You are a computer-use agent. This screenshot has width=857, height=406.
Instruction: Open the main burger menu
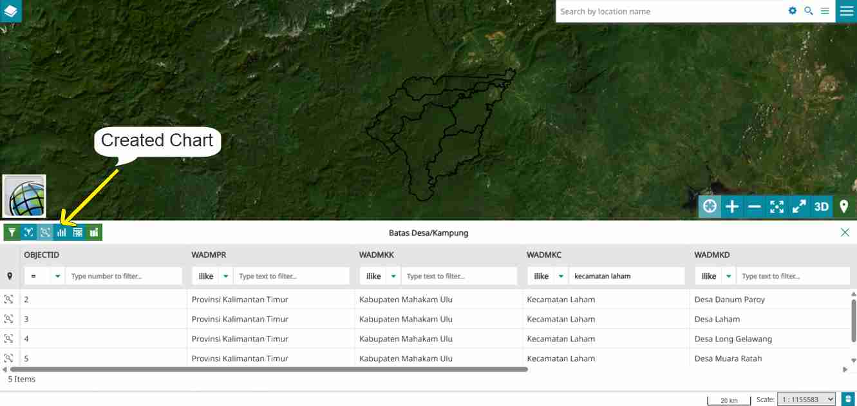[x=846, y=11]
